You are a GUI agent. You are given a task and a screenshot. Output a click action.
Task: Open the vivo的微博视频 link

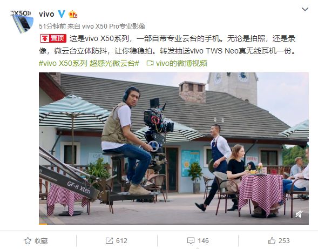[x=181, y=63]
